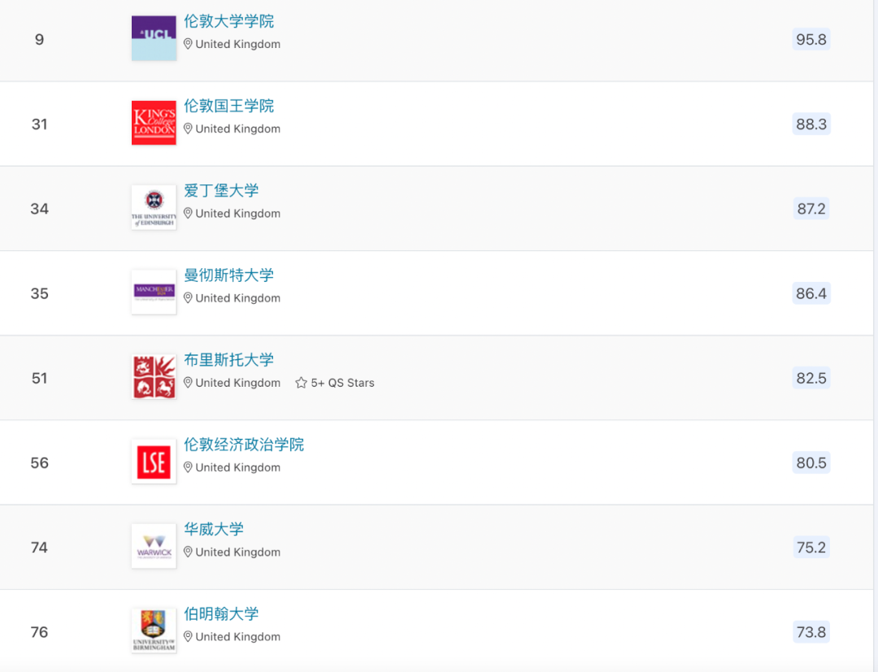Open the Warwick logo thumbnail
Screen dimensions: 878x672
click(x=154, y=546)
